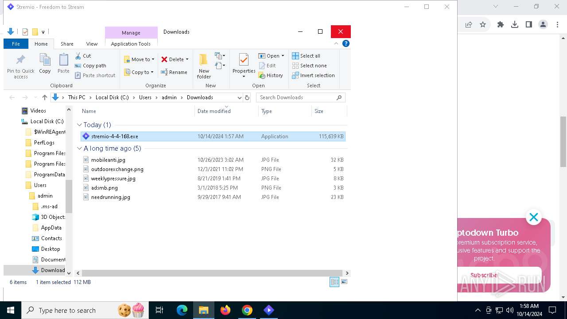This screenshot has height=319, width=567.
Task: Refresh the Downloads folder view
Action: (247, 97)
